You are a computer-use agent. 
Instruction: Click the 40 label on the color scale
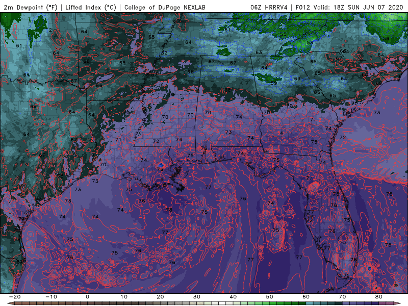pos(233,297)
